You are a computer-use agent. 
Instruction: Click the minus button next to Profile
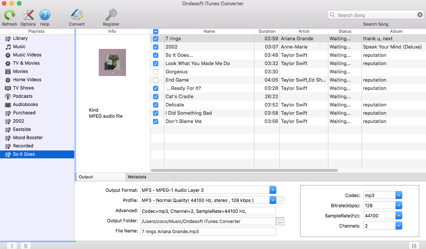(280, 200)
